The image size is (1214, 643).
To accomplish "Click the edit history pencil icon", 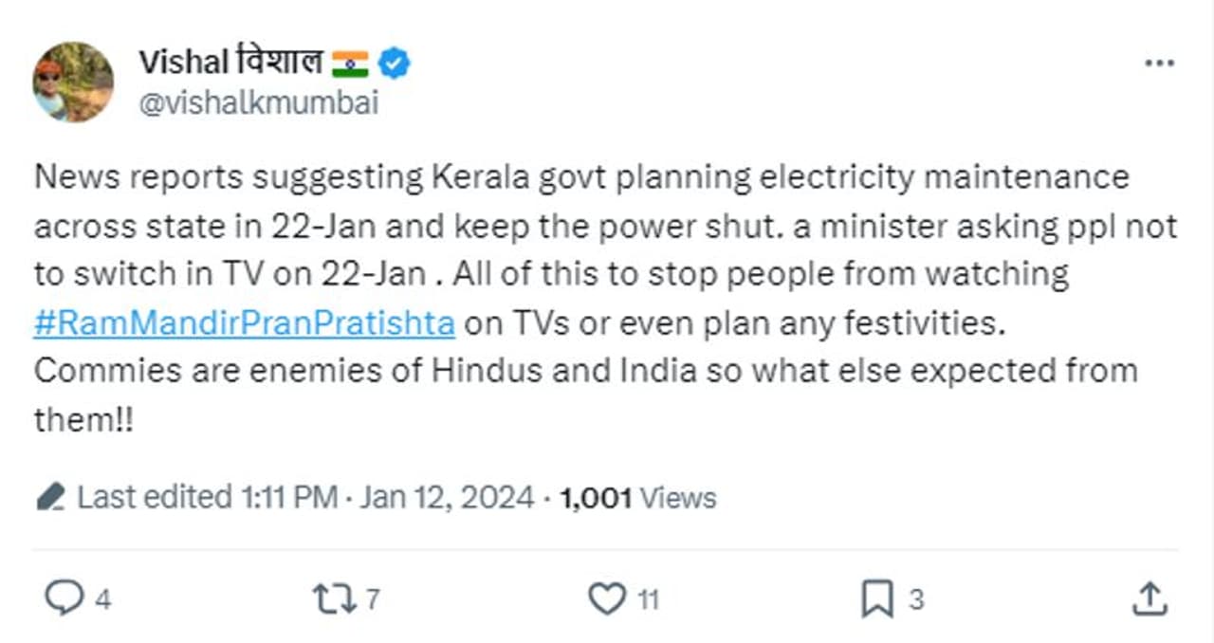I will tap(50, 497).
